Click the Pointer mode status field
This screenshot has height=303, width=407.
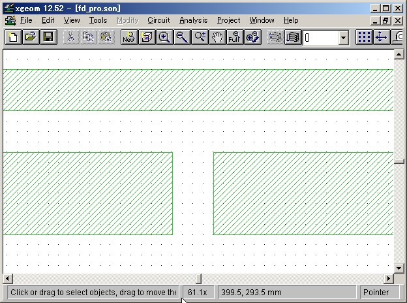coord(380,293)
